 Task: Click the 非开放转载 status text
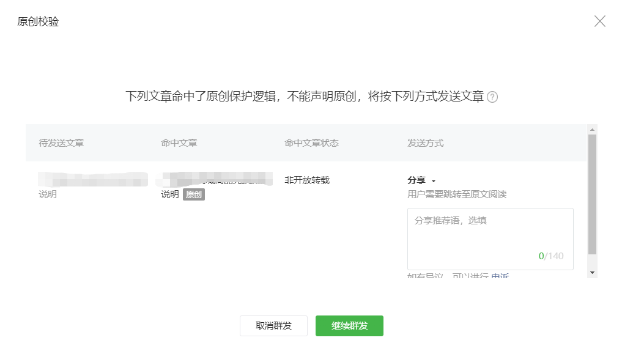tap(307, 180)
